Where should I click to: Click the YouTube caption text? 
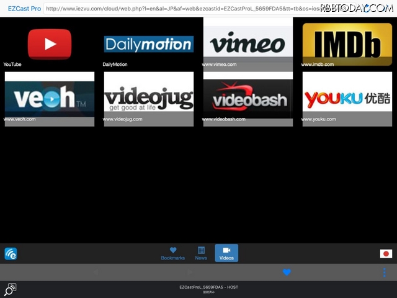pyautogui.click(x=12, y=65)
